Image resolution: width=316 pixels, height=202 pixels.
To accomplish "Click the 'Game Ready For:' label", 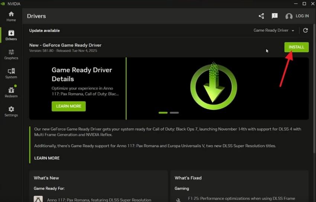I will coord(49,189).
